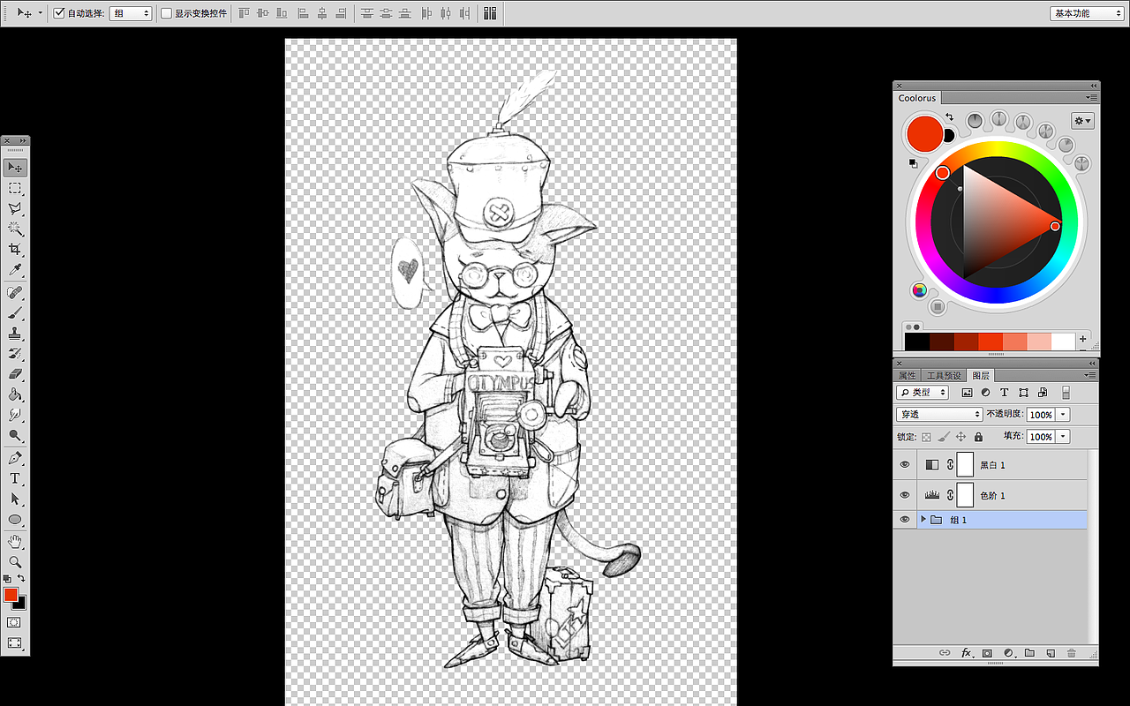The image size is (1130, 706).
Task: Hide the 色阶 1 layer
Action: [904, 495]
